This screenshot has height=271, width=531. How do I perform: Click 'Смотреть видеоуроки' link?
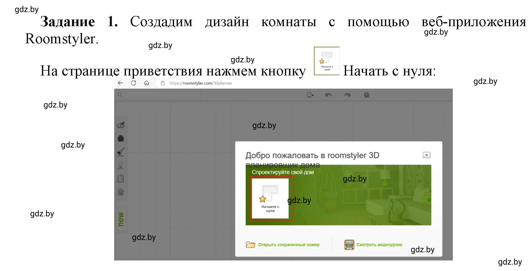click(x=379, y=245)
